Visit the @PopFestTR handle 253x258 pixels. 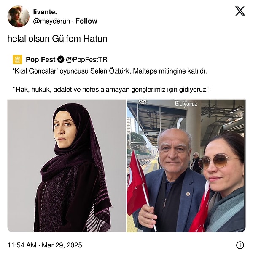[x=86, y=60]
